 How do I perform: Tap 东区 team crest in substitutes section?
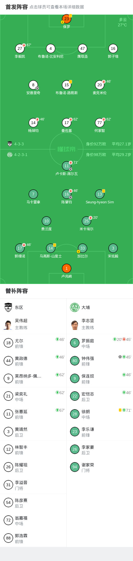[8, 307]
